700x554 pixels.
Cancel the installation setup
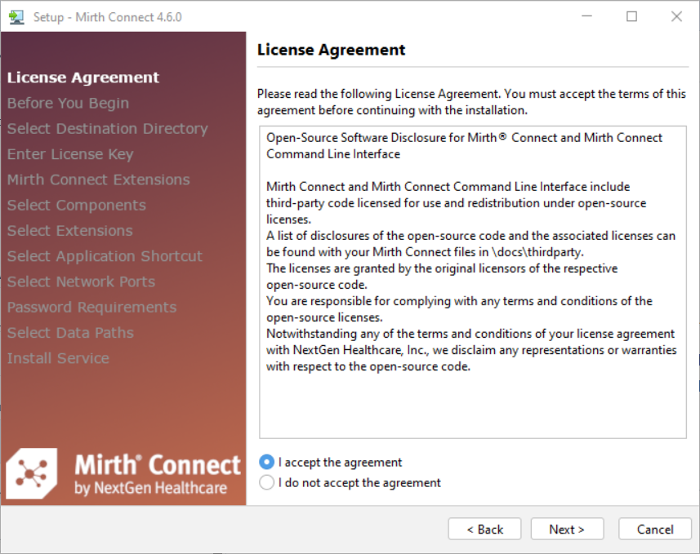655,529
